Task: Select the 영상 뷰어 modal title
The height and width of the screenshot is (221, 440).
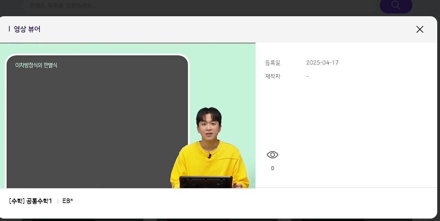Action: click(x=27, y=29)
